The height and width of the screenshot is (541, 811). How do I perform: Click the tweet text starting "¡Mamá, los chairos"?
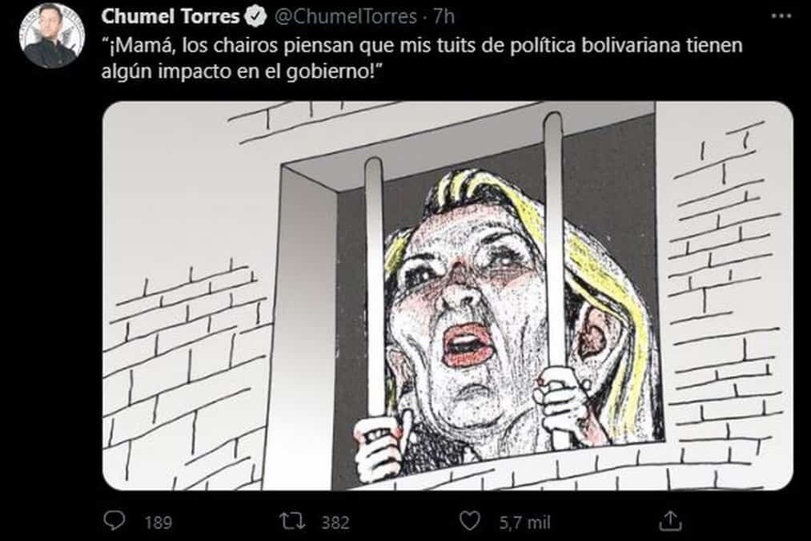tap(422, 58)
